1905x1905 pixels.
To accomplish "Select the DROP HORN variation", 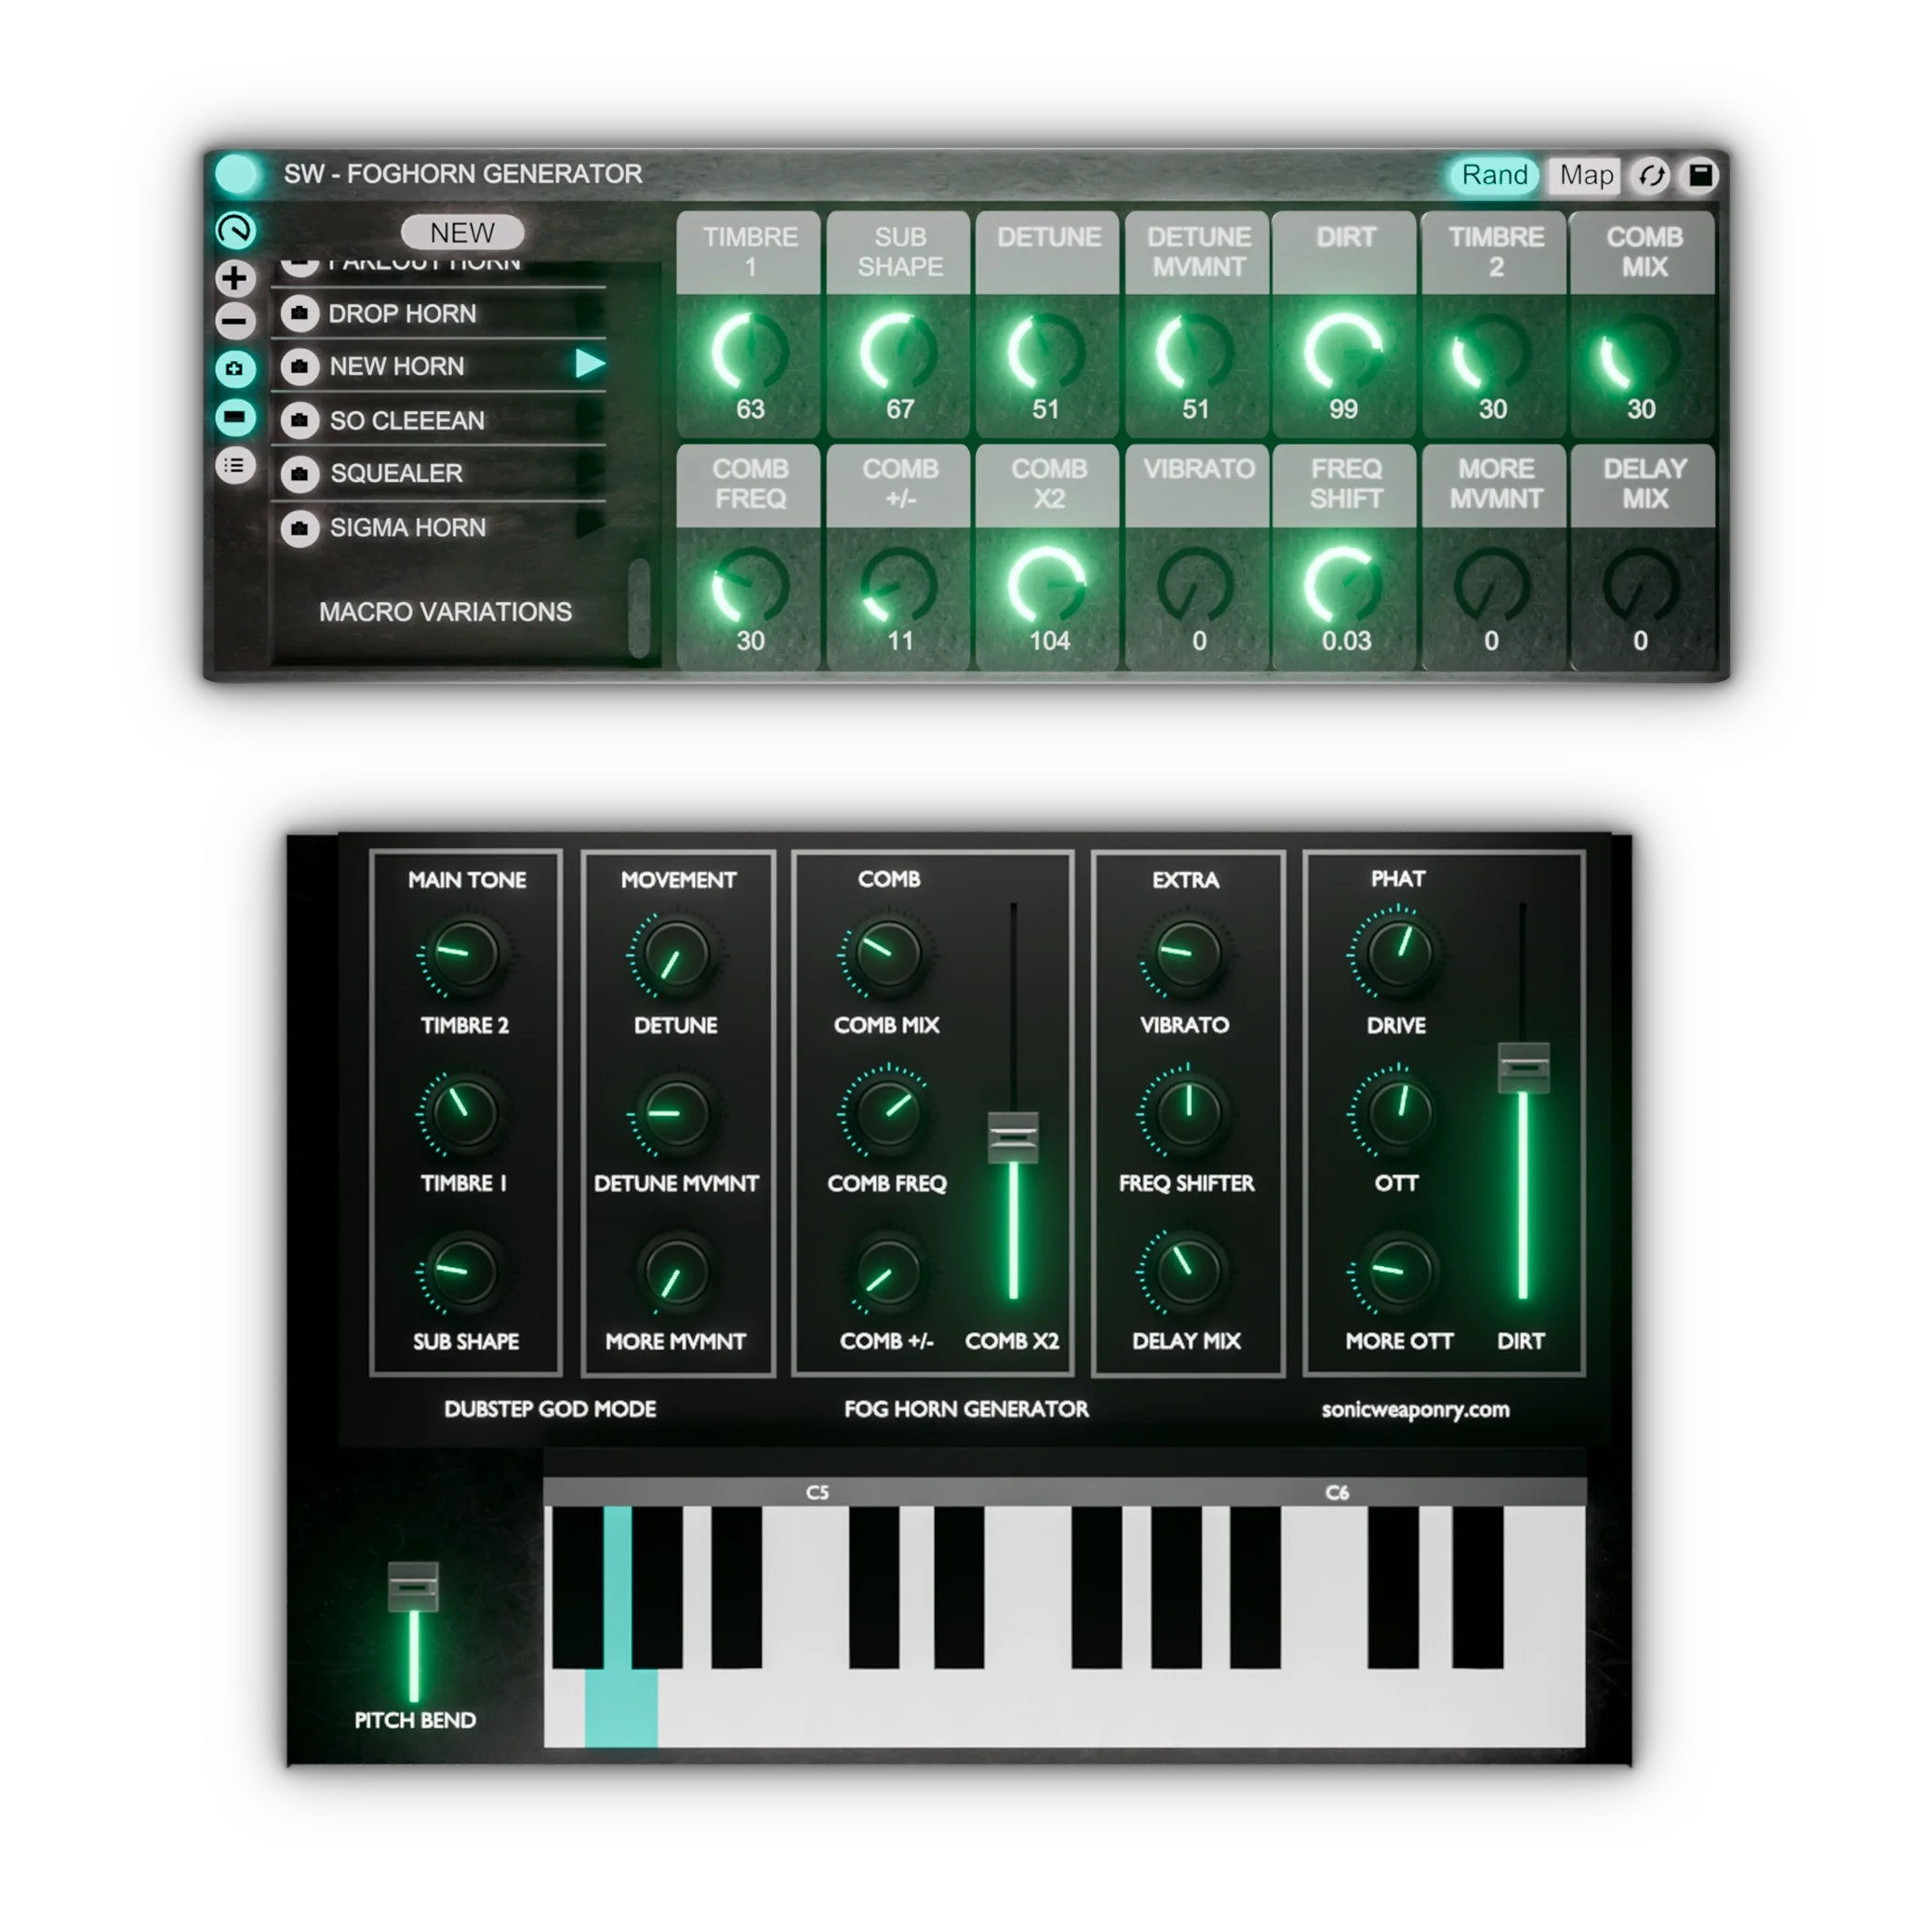I will 439,313.
